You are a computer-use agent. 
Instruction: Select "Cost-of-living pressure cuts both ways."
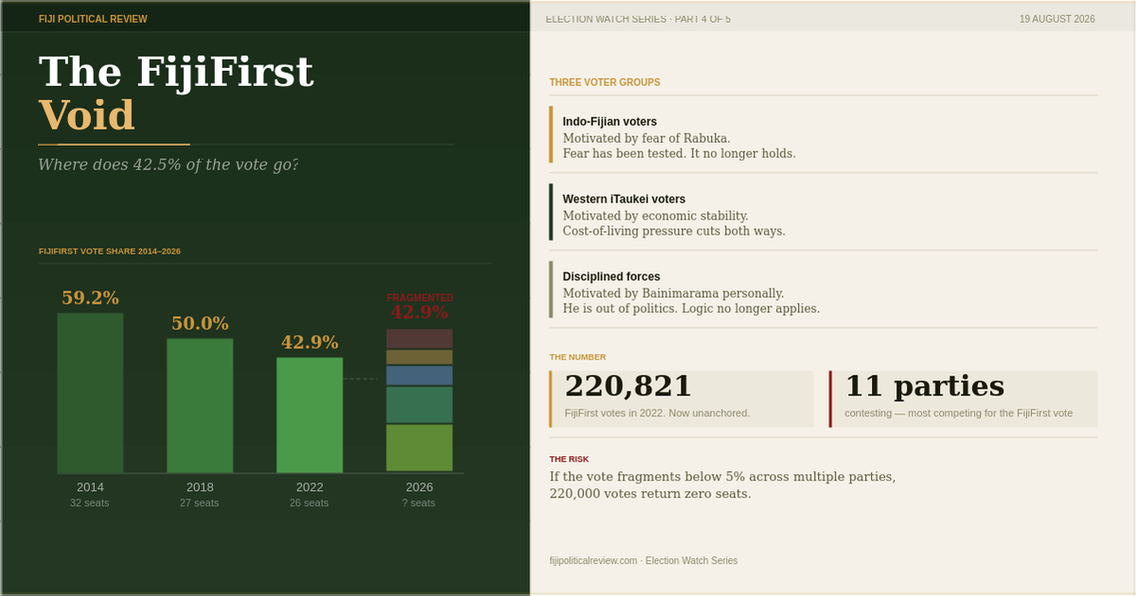(x=674, y=231)
